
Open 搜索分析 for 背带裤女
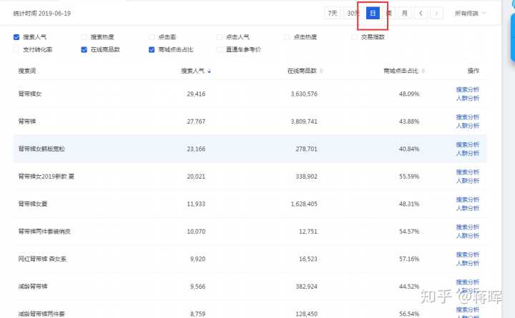click(x=467, y=89)
